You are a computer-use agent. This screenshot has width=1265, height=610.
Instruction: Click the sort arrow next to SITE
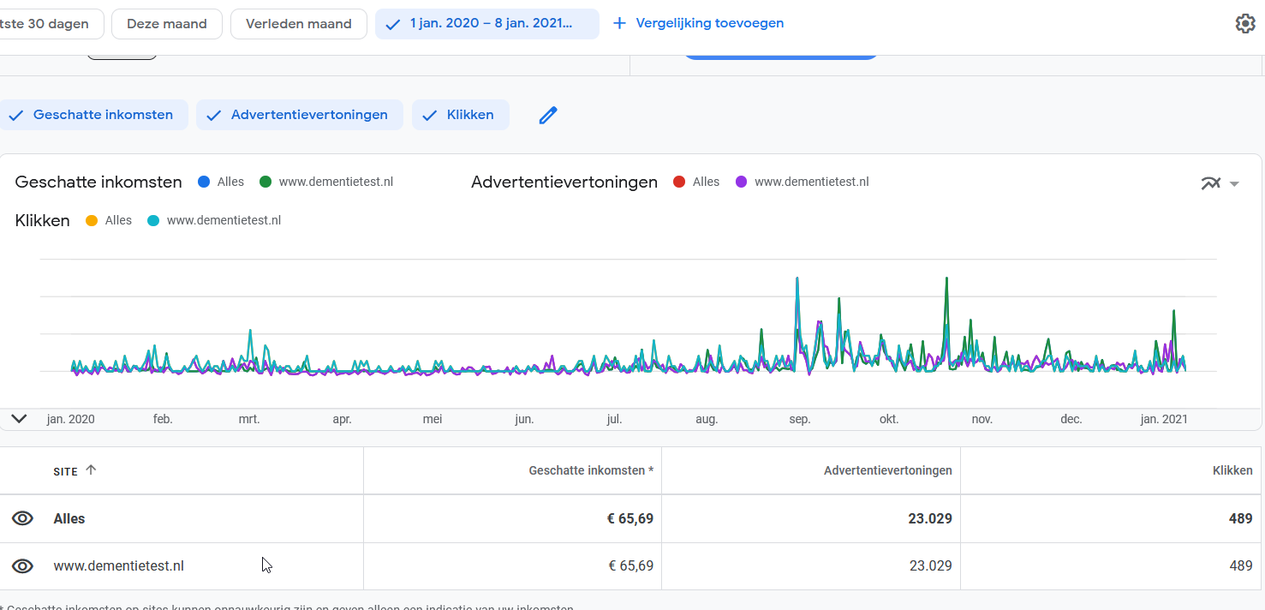[x=92, y=470]
